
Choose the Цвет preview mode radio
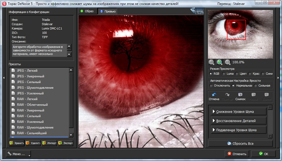coord(237,74)
